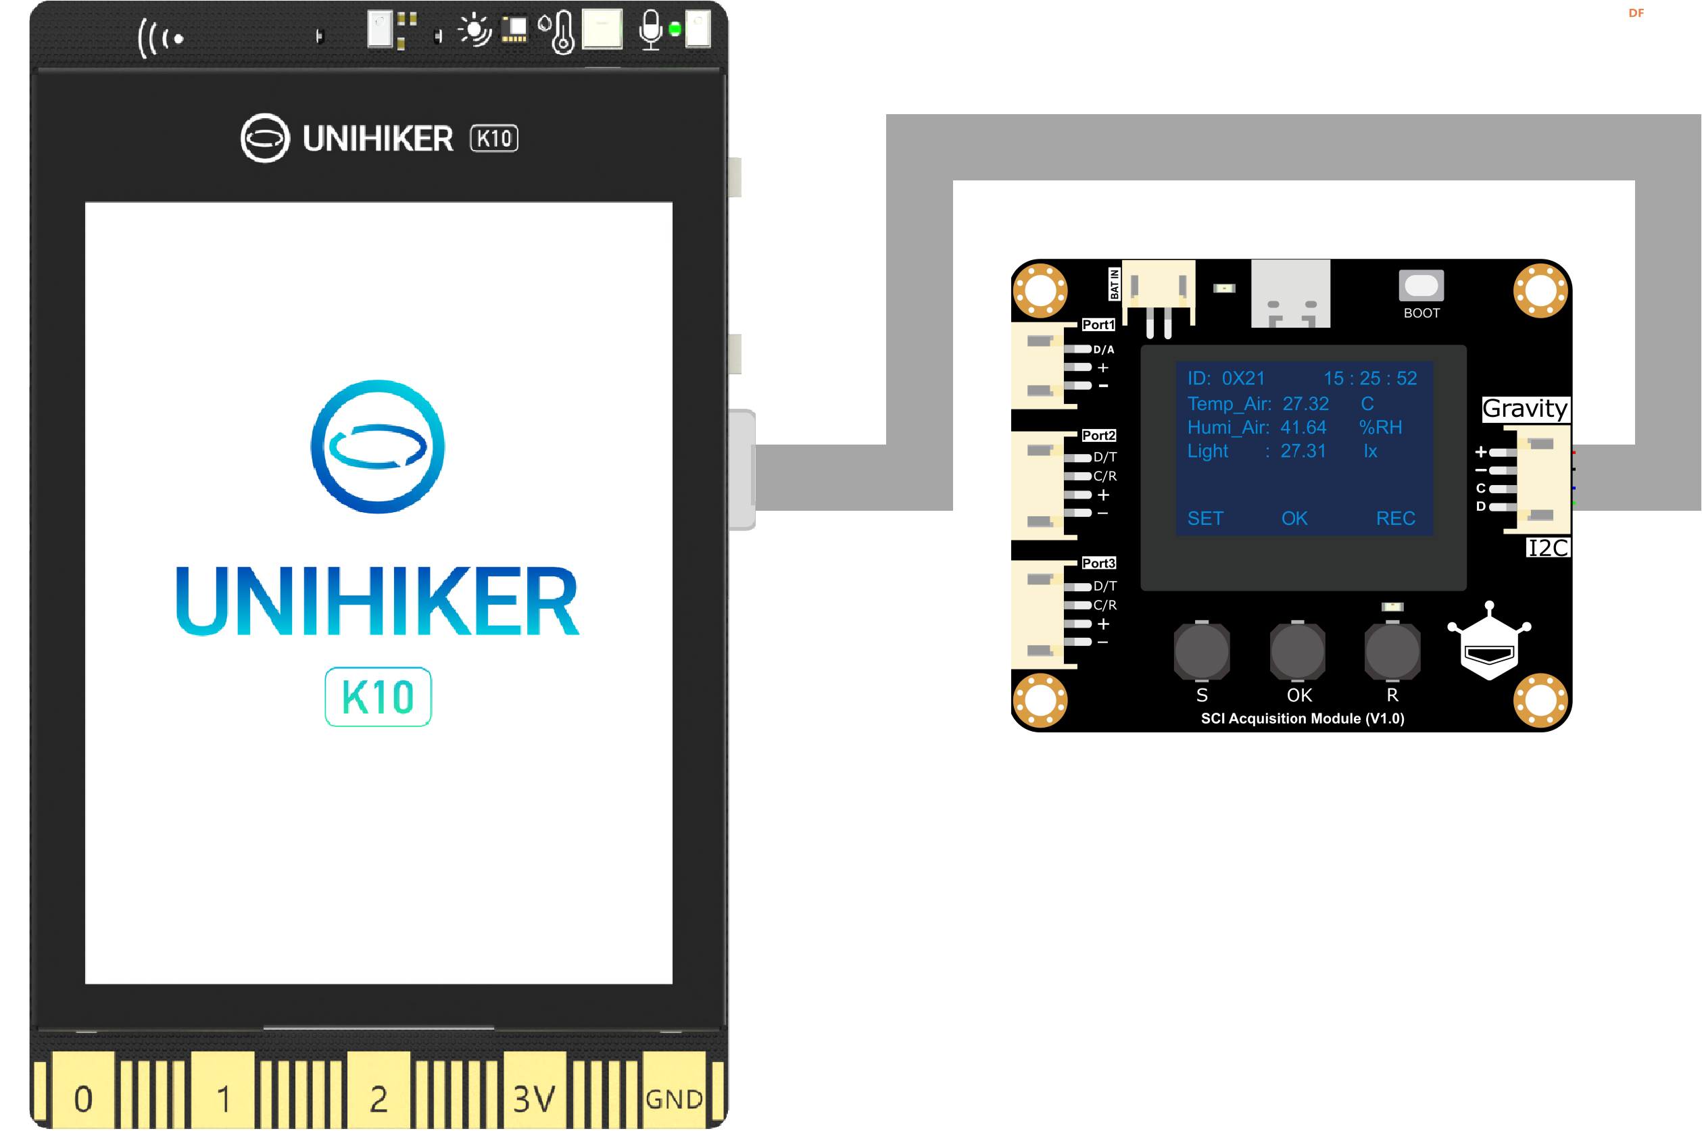Click the "%RH" unit on the display
This screenshot has height=1131, width=1702.
click(1380, 428)
